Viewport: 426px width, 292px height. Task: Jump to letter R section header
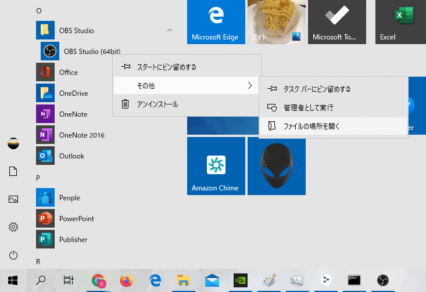(38, 262)
